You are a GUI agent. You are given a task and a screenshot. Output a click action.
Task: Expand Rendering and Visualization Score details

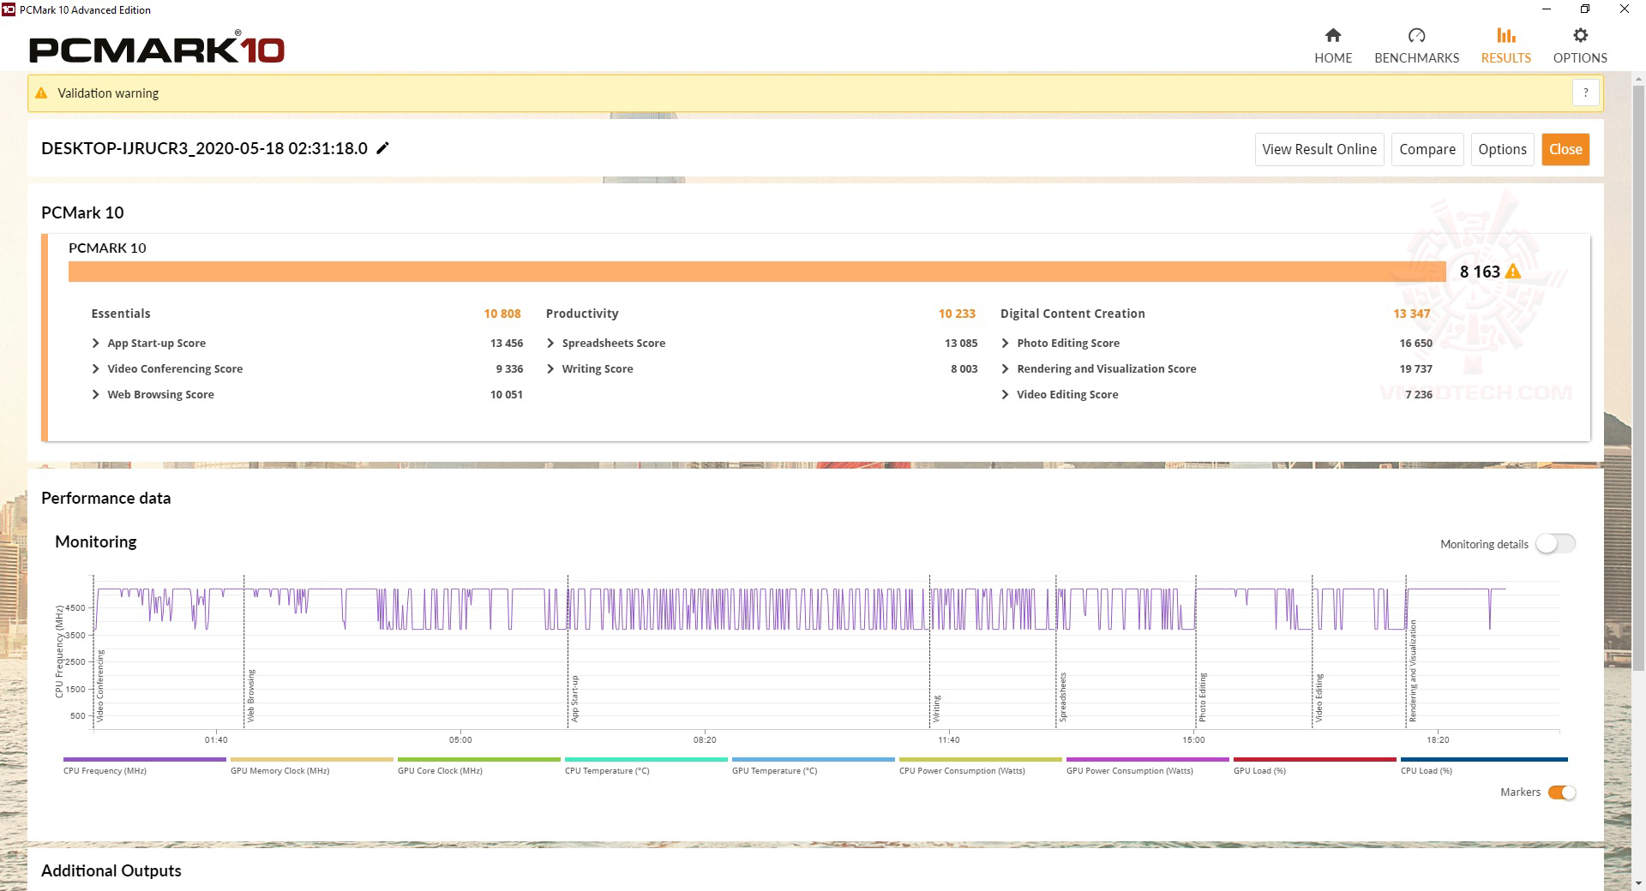(1005, 368)
